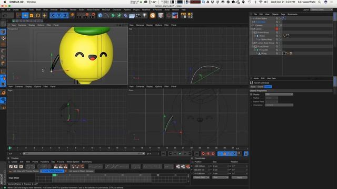Click the blue Cube primitive icon
The image size is (337, 189).
coord(100,15)
